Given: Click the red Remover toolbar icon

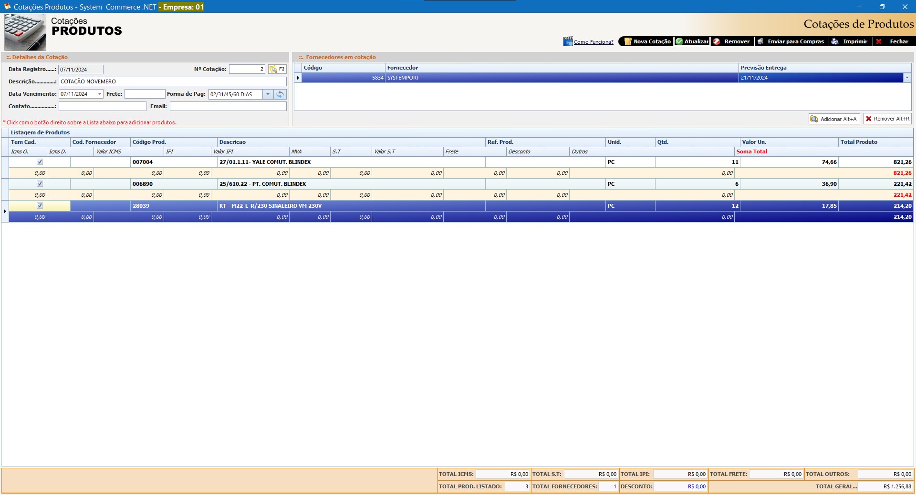Looking at the screenshot, I should pyautogui.click(x=717, y=41).
